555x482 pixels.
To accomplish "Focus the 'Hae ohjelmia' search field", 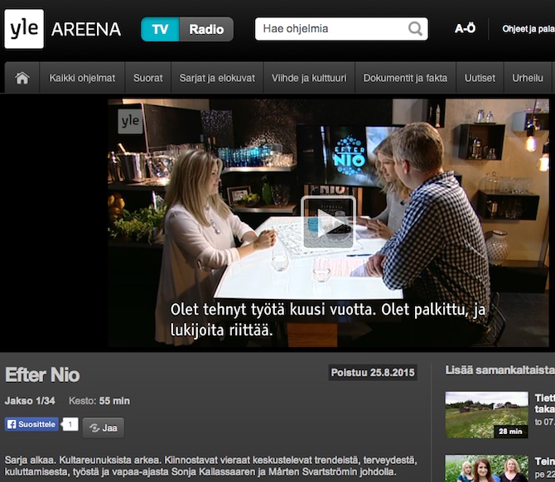I will [341, 29].
